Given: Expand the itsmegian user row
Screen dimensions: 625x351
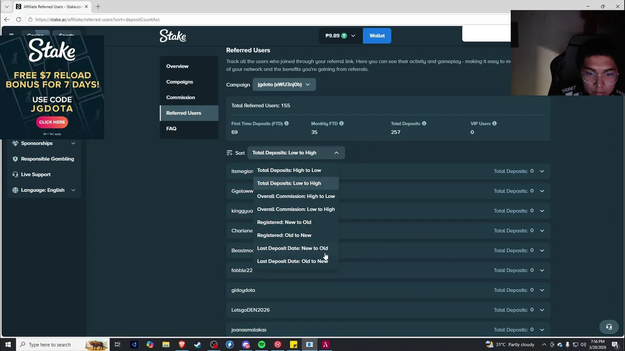Looking at the screenshot, I should point(542,171).
